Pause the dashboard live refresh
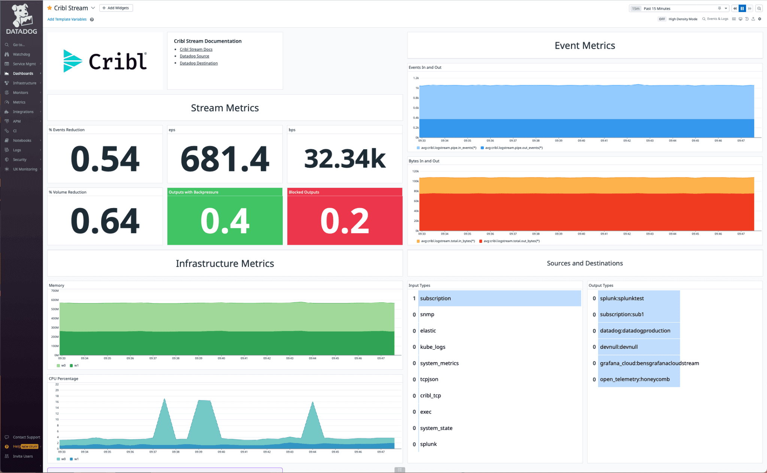Screen dimensions: 767x473 point(742,8)
